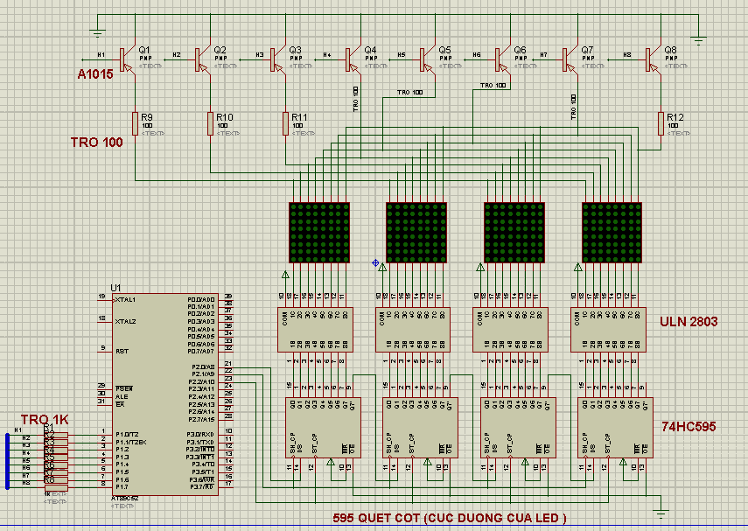Select the Q4 PNP transistor symbol
Viewport: 748px width, 531px height.
click(x=353, y=60)
